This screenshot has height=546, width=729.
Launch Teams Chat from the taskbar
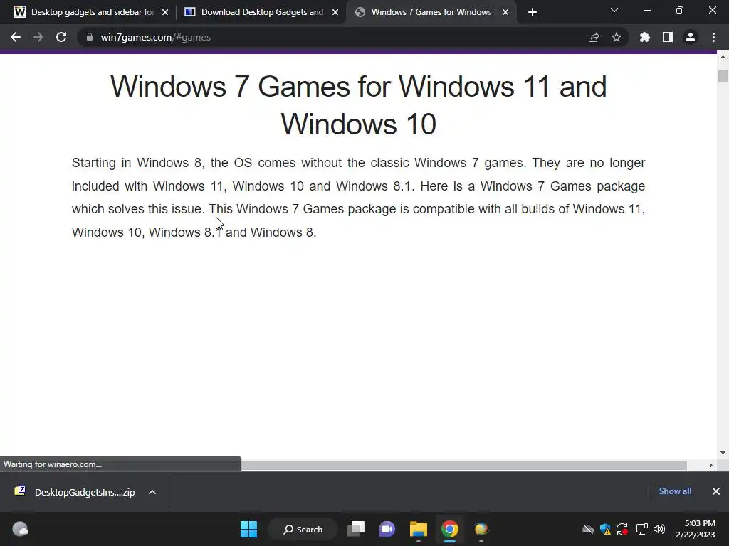click(387, 529)
